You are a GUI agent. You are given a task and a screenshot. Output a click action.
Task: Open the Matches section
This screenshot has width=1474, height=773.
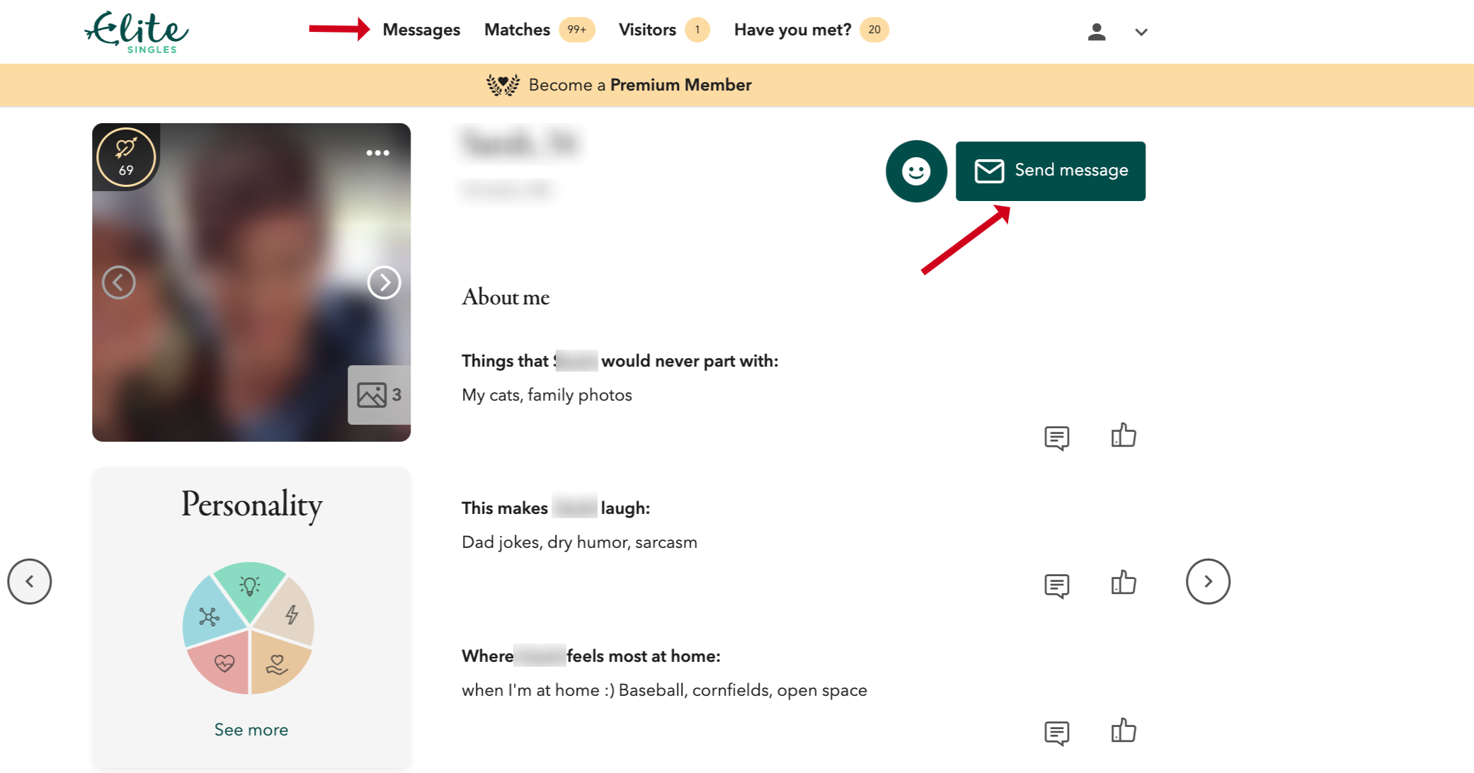tap(517, 30)
